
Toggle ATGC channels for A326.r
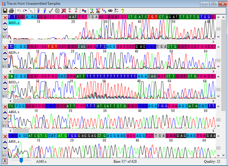tap(5, 65)
